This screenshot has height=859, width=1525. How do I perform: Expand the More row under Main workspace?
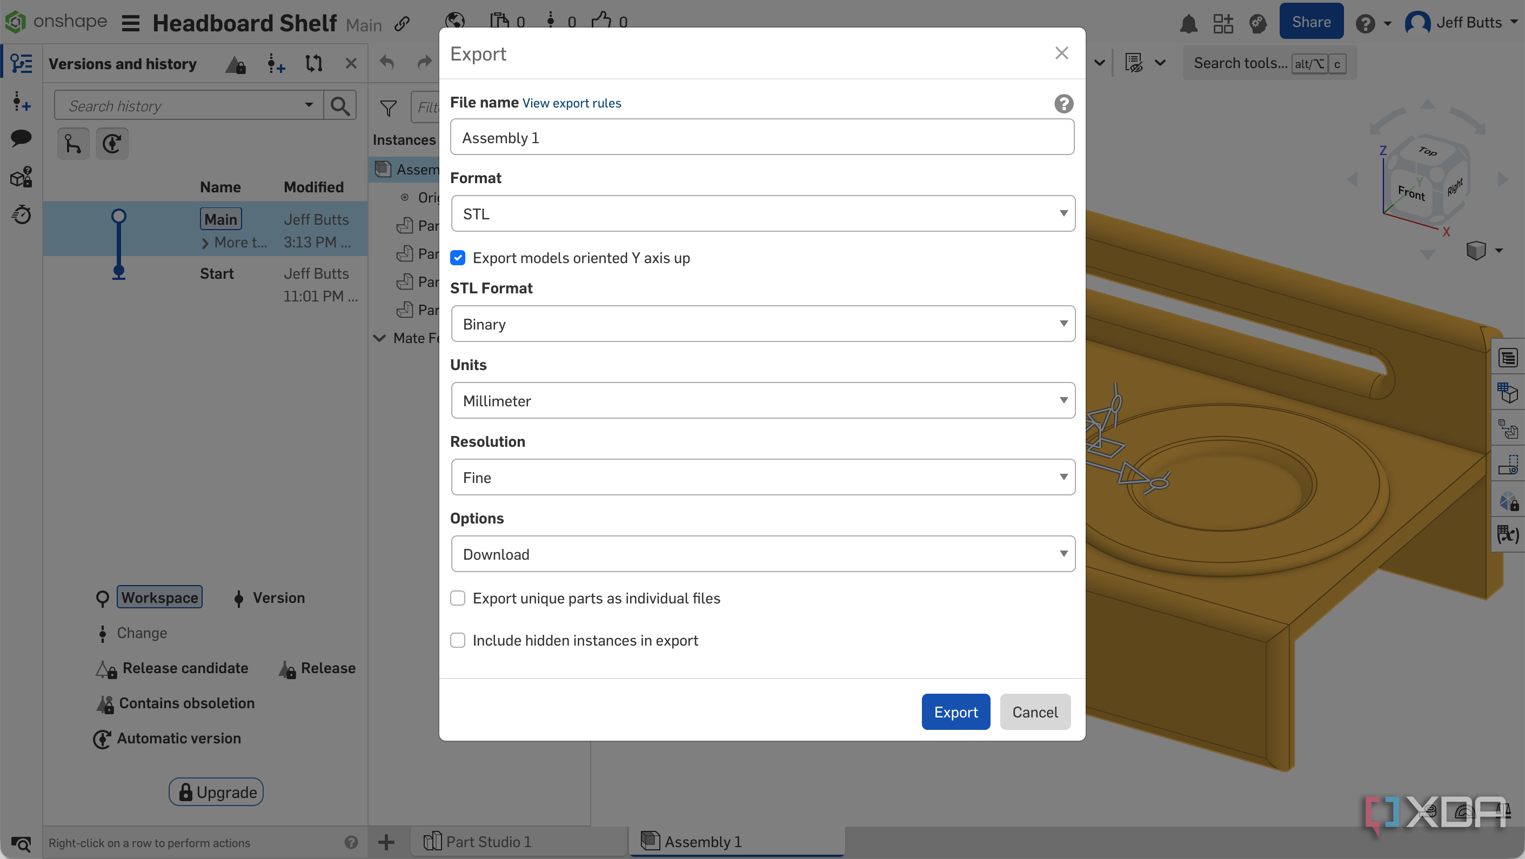(x=205, y=243)
